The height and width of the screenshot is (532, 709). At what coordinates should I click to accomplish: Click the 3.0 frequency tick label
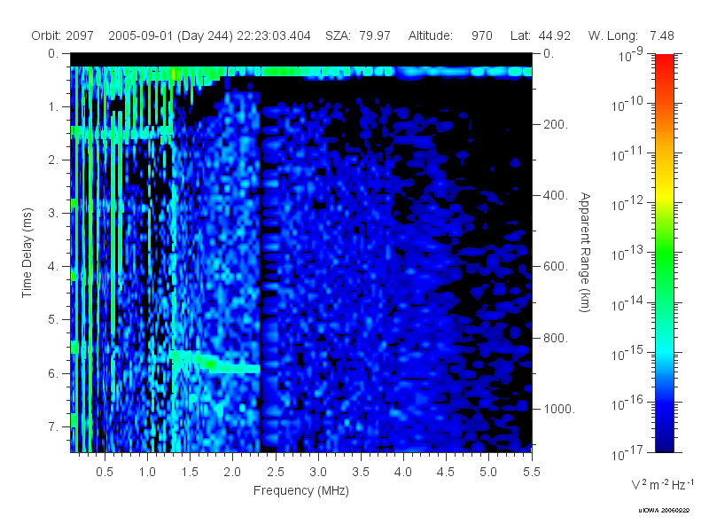coord(318,472)
